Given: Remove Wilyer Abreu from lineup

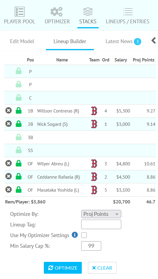Looking at the screenshot, I should coord(9,163).
